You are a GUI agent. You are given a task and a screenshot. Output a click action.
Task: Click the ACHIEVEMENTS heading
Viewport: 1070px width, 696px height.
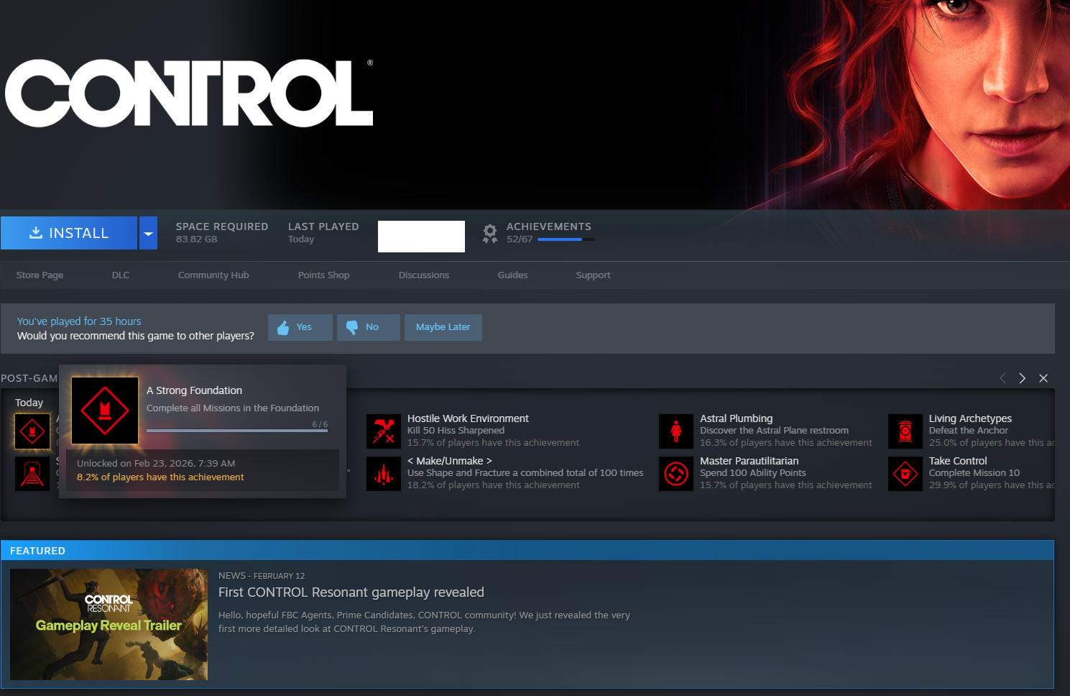click(x=549, y=226)
